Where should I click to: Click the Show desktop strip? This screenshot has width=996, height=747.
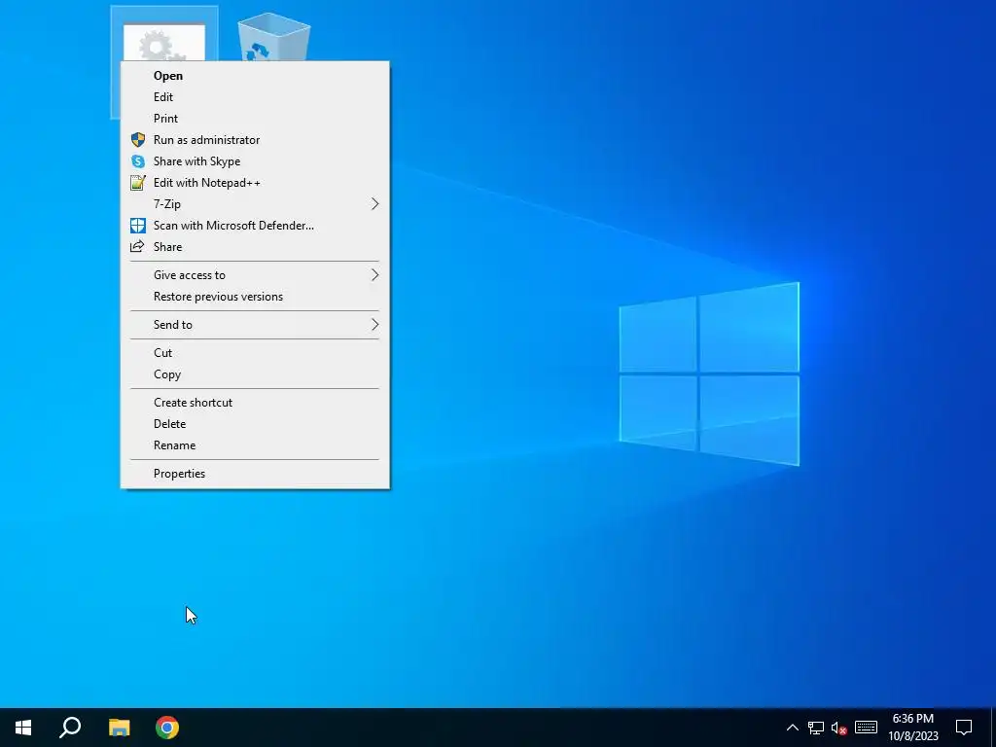point(993,728)
